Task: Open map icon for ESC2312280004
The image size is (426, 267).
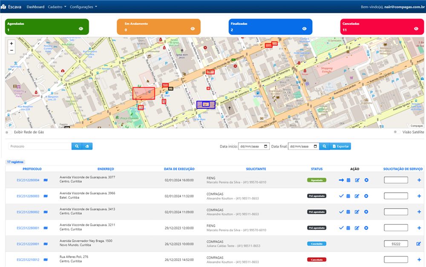Action: point(46,180)
